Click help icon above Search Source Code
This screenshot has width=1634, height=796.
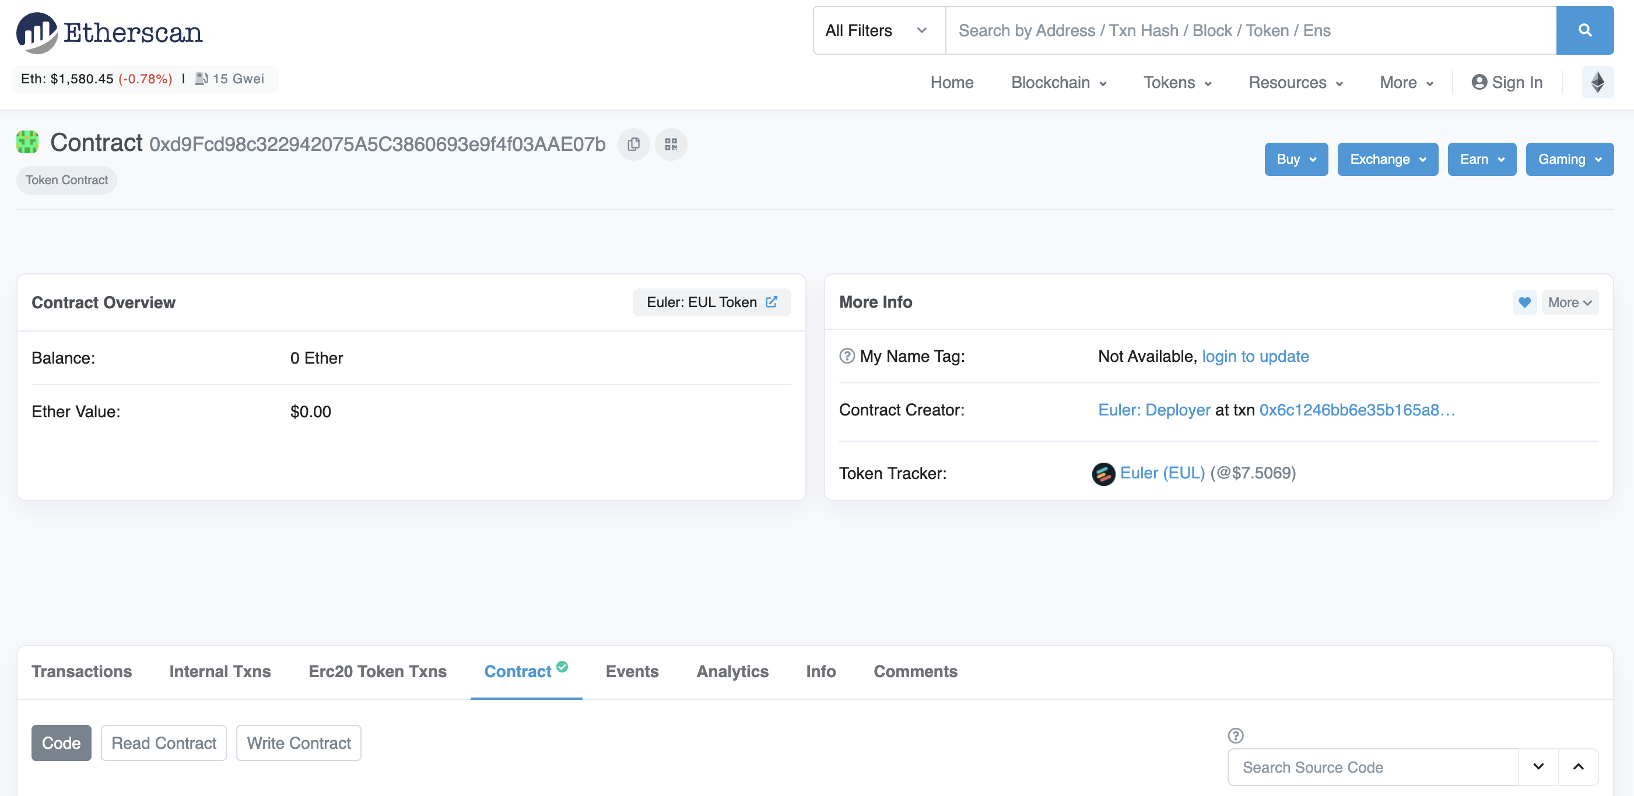coord(1235,735)
